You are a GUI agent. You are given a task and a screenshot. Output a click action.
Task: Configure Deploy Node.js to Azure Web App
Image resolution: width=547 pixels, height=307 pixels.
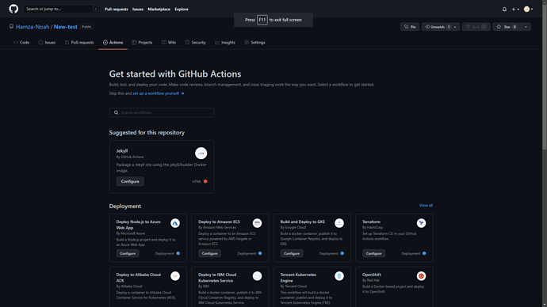coord(128,253)
